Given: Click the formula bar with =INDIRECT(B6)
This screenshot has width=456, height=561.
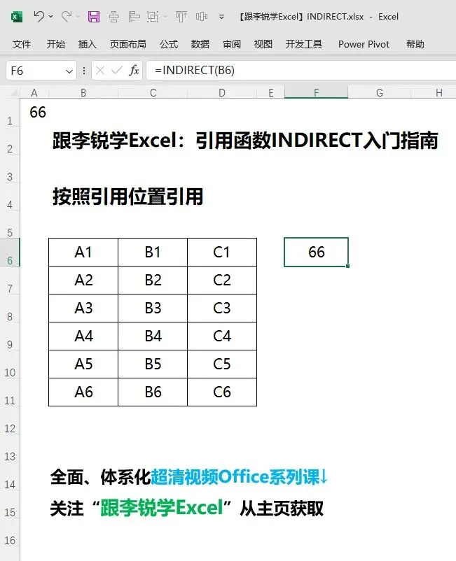Looking at the screenshot, I should pos(301,71).
